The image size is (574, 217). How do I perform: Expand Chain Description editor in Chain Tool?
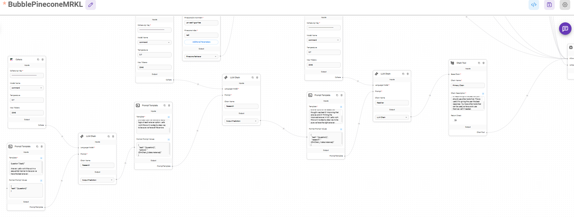pyautogui.click(x=483, y=93)
